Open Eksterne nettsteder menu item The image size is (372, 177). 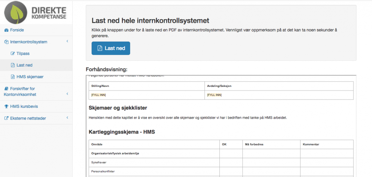tap(36, 118)
